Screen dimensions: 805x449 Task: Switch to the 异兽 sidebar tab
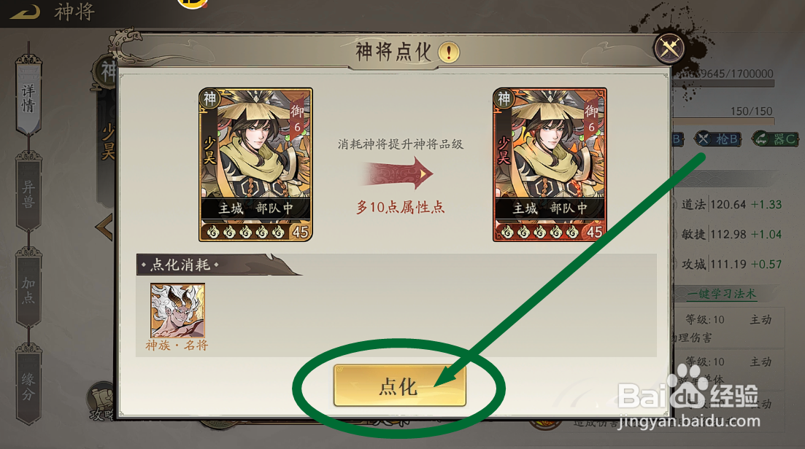point(28,194)
